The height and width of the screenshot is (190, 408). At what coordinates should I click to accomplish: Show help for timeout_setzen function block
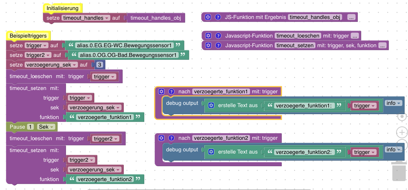[x=218, y=45]
